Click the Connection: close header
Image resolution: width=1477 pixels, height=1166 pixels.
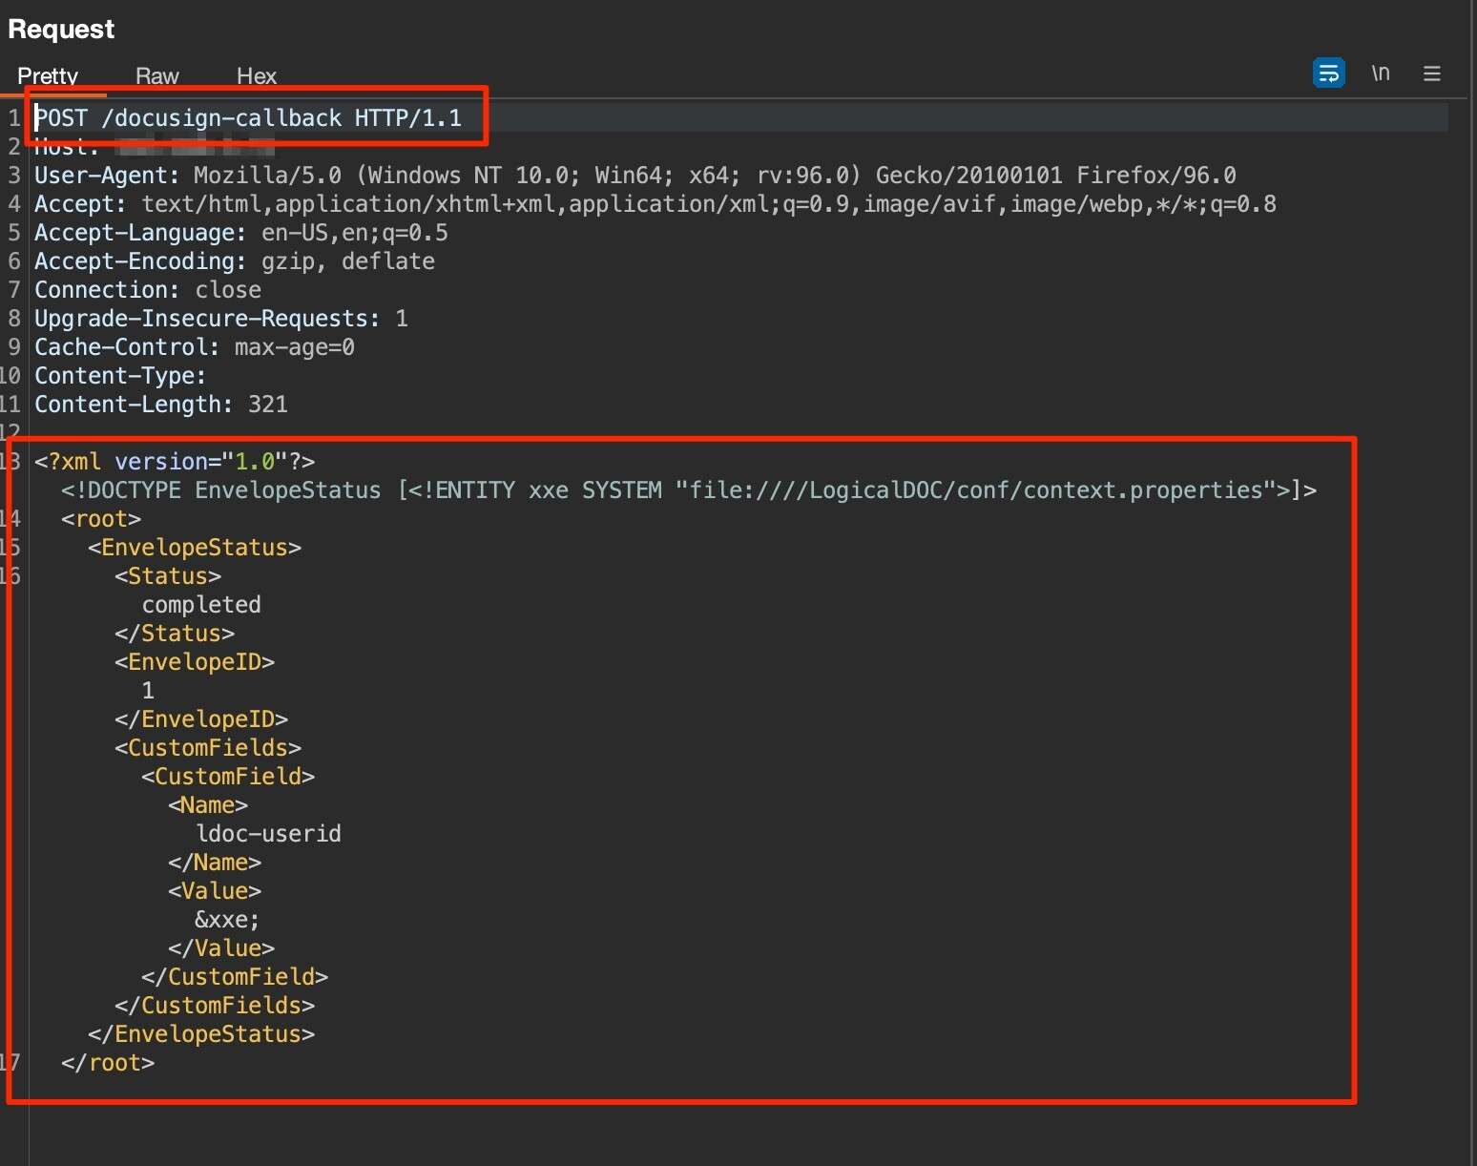[x=148, y=290]
